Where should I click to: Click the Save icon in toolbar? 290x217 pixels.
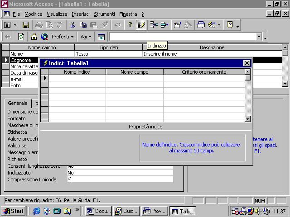click(26, 25)
